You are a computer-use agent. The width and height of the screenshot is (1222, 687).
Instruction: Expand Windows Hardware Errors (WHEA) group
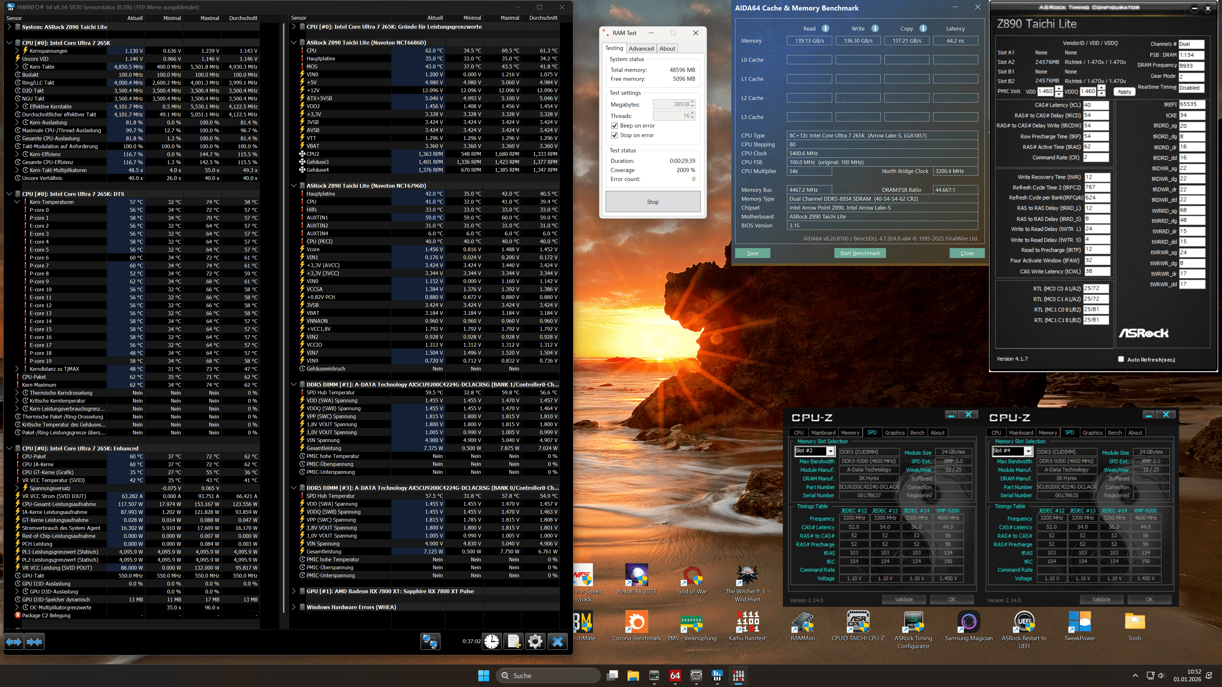[x=294, y=607]
